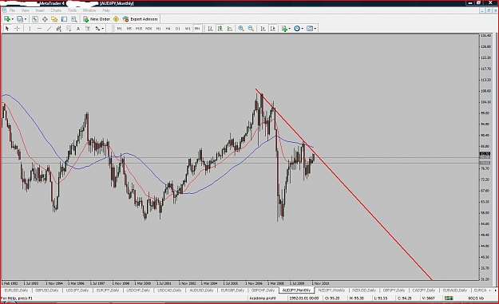Image resolution: width=499 pixels, height=304 pixels.
Task: Toggle chart Auto Scroll
Action: coord(263,29)
